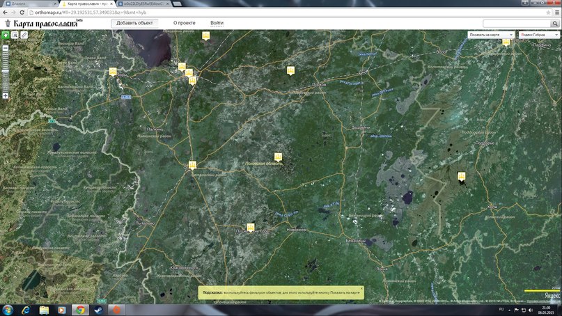
Task: Open the Chrome hamburger menu
Action: [557, 13]
